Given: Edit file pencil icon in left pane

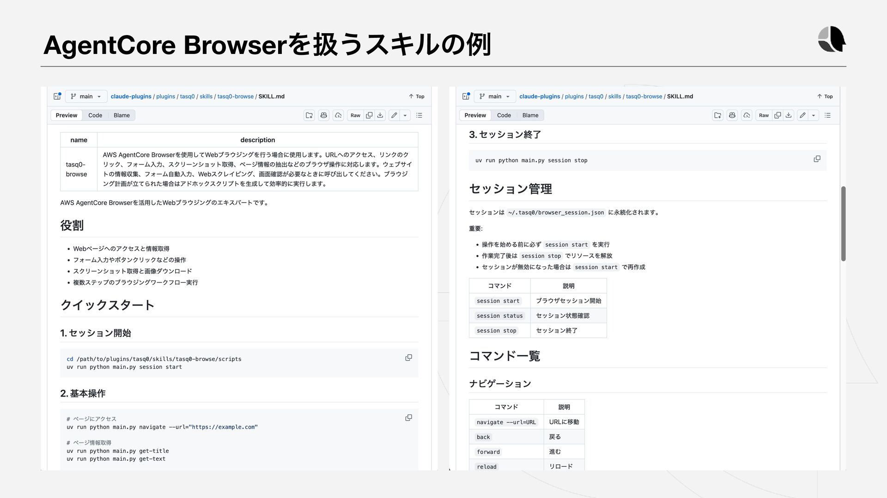Looking at the screenshot, I should (394, 115).
